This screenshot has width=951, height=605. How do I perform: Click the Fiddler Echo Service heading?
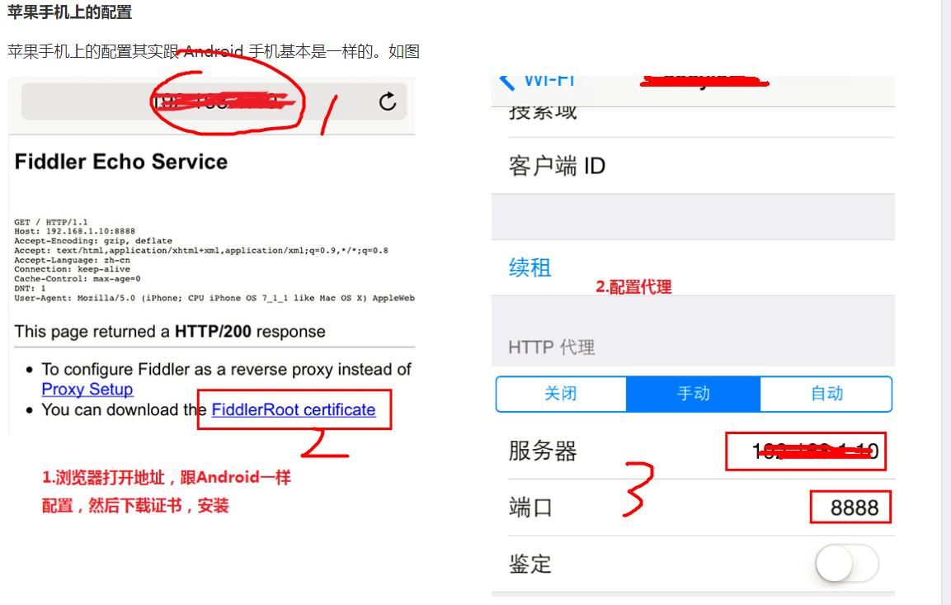[x=120, y=162]
